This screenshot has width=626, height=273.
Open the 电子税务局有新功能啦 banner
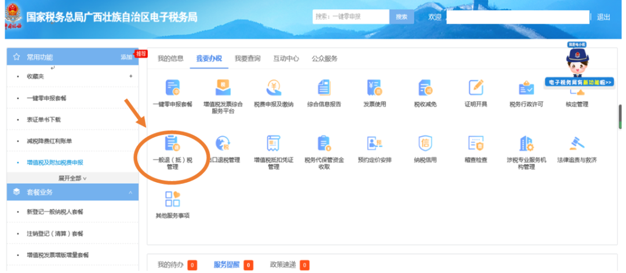click(x=580, y=82)
